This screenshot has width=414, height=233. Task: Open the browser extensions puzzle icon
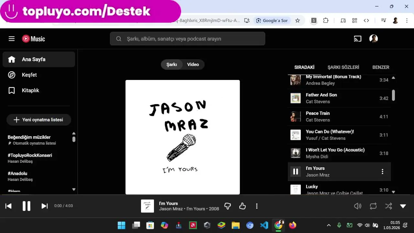326,20
